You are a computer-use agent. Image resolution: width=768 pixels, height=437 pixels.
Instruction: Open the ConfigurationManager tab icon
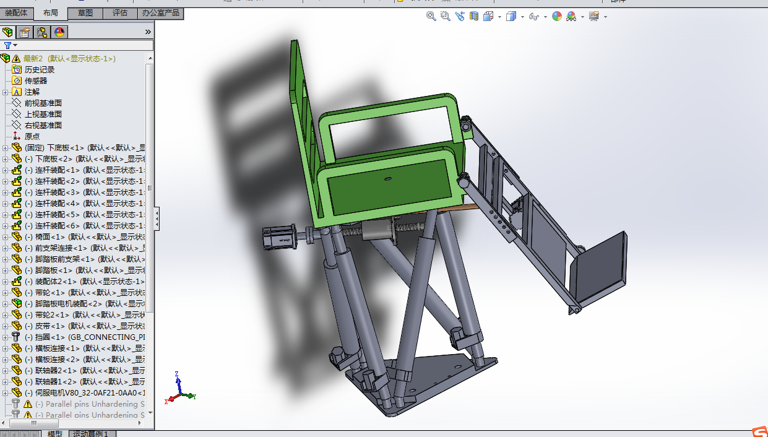pos(42,32)
